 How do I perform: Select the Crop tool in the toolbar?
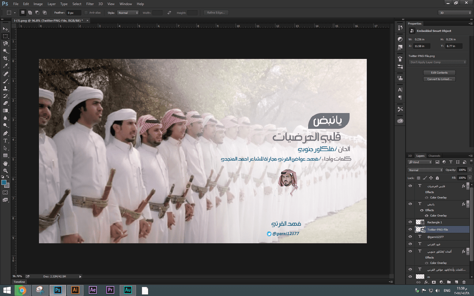click(x=6, y=58)
